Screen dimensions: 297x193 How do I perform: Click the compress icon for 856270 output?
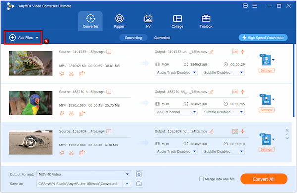pyautogui.click(x=243, y=92)
